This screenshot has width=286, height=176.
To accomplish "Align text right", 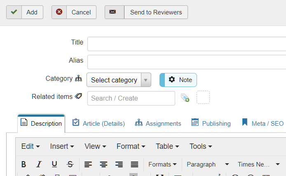I will 119,164.
